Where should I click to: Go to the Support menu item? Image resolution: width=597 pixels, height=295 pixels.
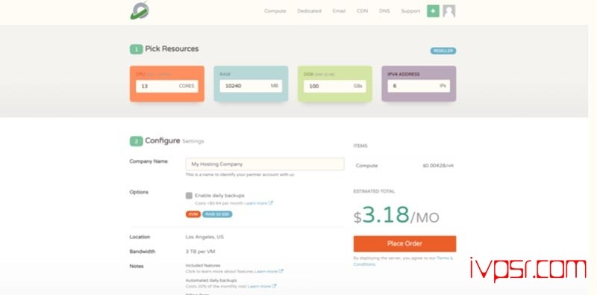(410, 11)
